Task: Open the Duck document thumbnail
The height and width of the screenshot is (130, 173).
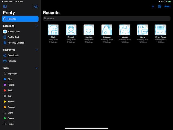Action: 142,30
